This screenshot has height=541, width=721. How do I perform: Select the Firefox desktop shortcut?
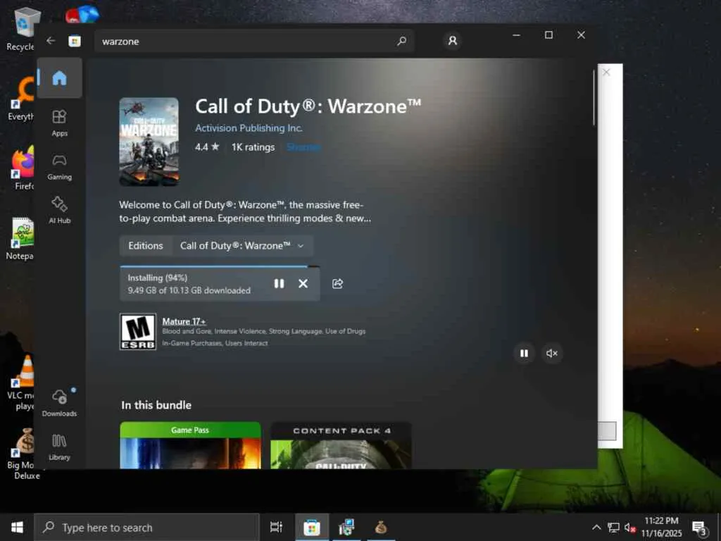tap(23, 168)
